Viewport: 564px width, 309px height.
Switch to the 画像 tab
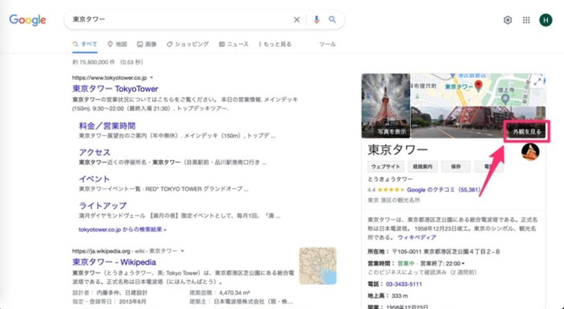[x=147, y=44]
